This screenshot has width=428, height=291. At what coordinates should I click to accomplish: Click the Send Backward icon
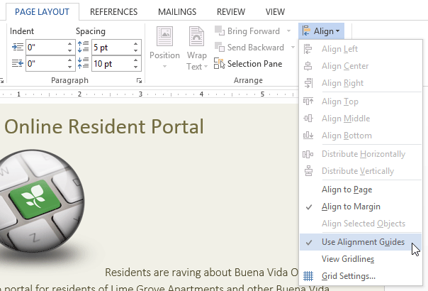click(x=220, y=48)
